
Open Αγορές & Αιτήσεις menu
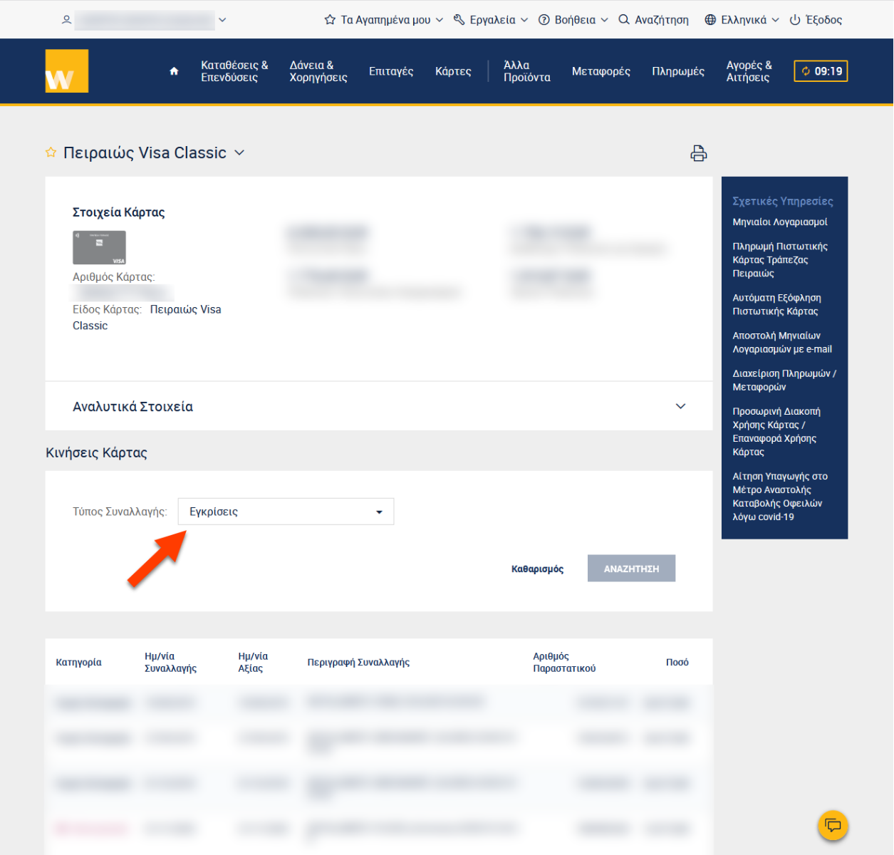coord(749,71)
